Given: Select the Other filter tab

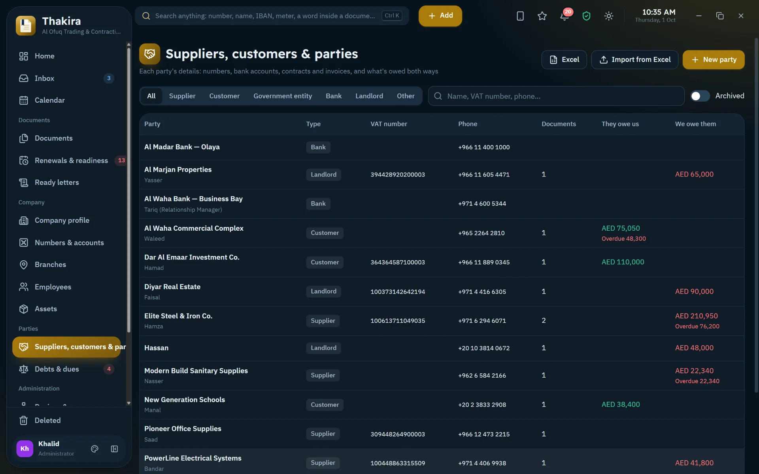Looking at the screenshot, I should point(406,96).
